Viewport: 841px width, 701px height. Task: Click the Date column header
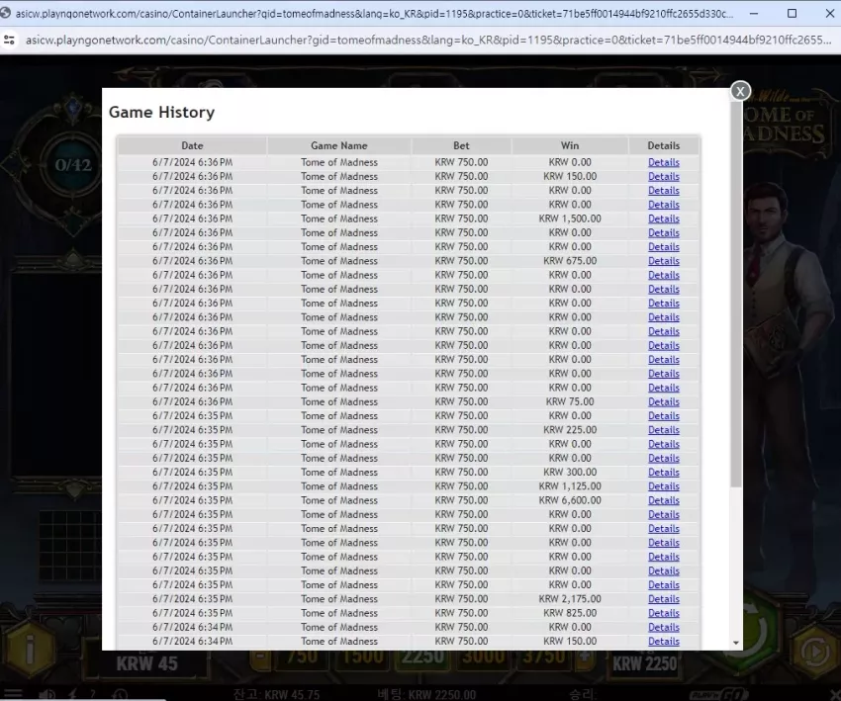tap(192, 145)
